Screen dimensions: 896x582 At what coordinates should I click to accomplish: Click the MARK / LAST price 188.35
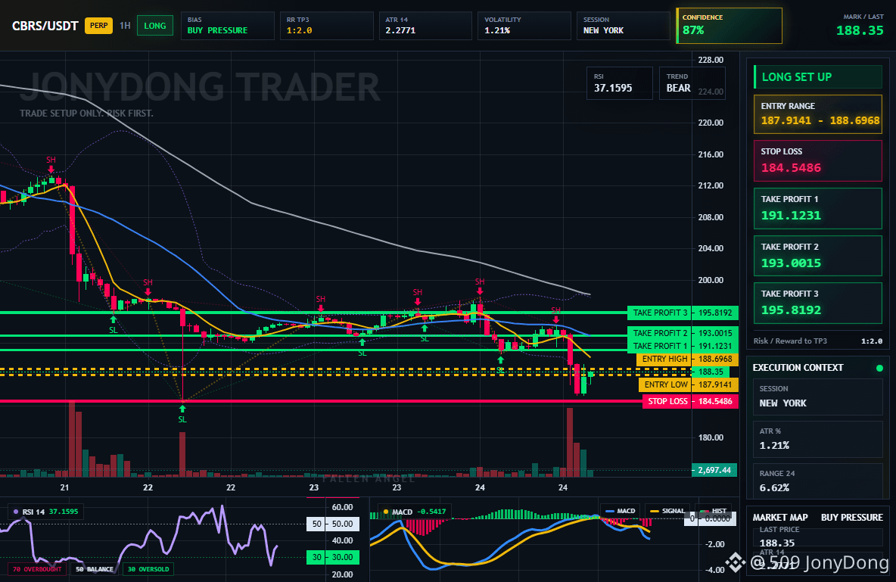[x=860, y=31]
